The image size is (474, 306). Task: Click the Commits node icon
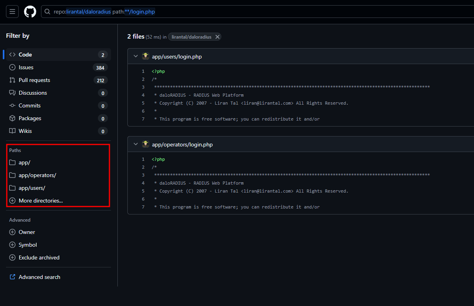click(x=12, y=105)
